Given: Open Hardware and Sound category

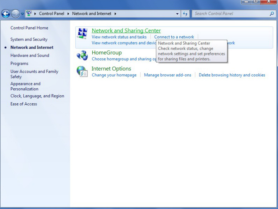Looking at the screenshot, I should coord(30,55).
